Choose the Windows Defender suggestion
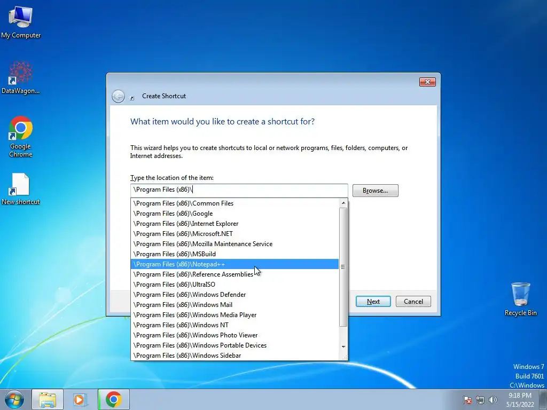This screenshot has height=410, width=547. coord(235,294)
